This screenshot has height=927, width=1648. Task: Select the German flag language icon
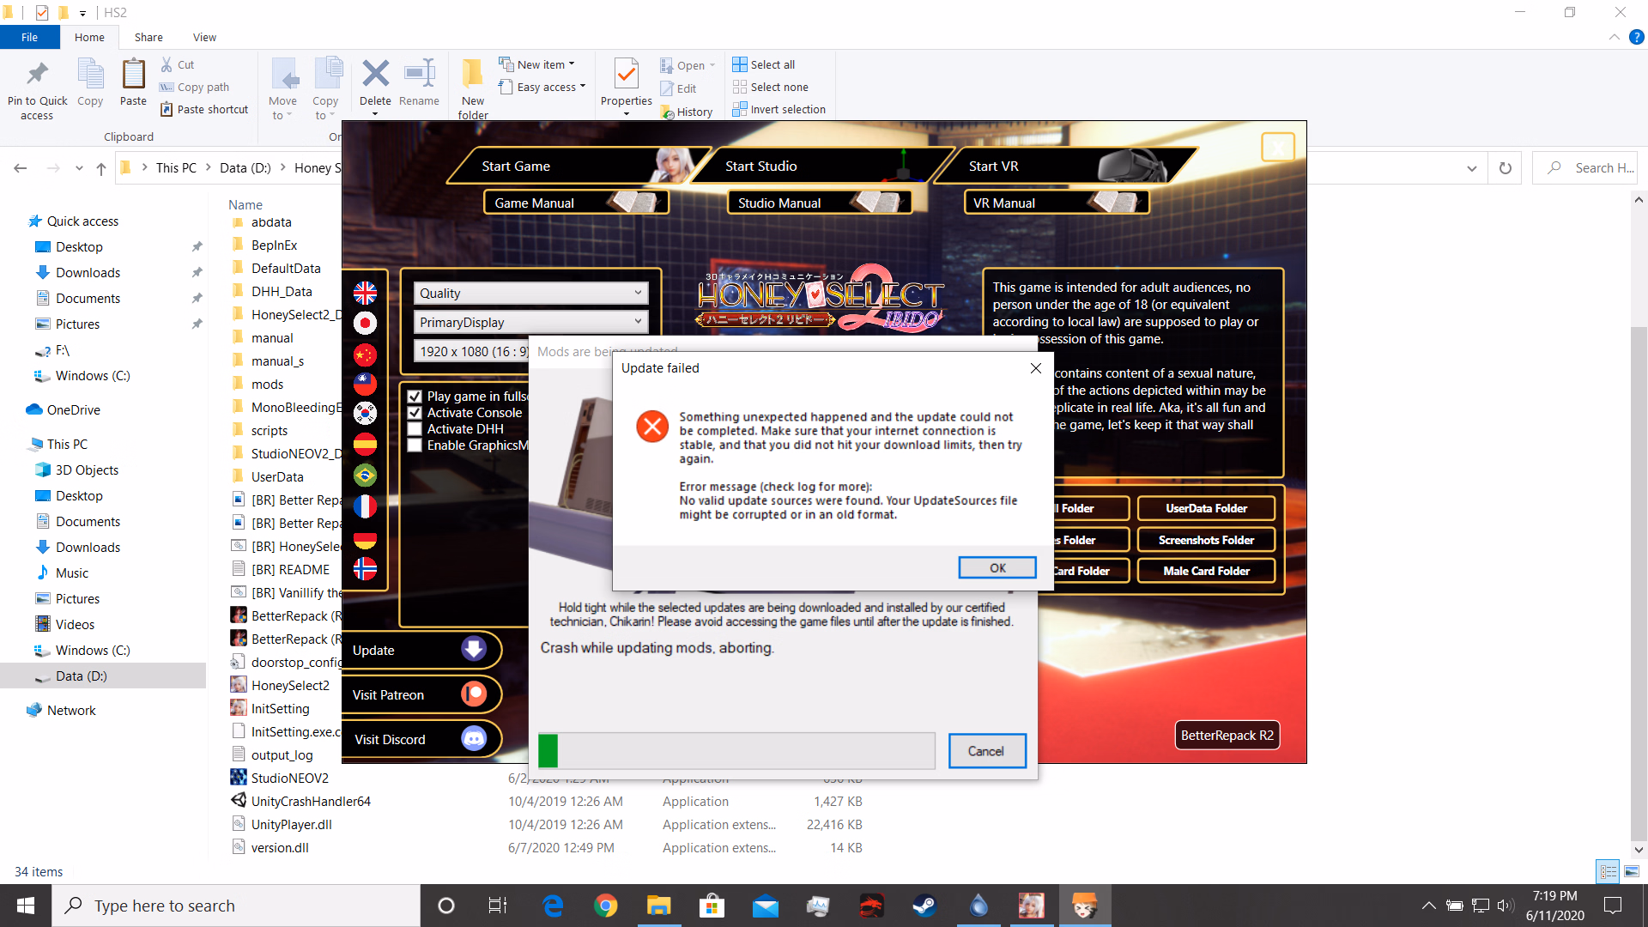click(365, 538)
